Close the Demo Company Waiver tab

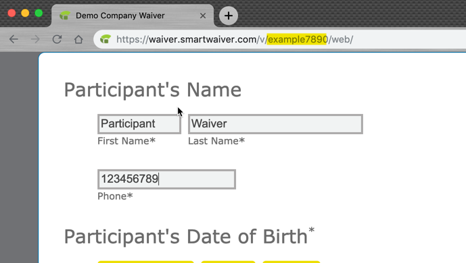pyautogui.click(x=203, y=16)
